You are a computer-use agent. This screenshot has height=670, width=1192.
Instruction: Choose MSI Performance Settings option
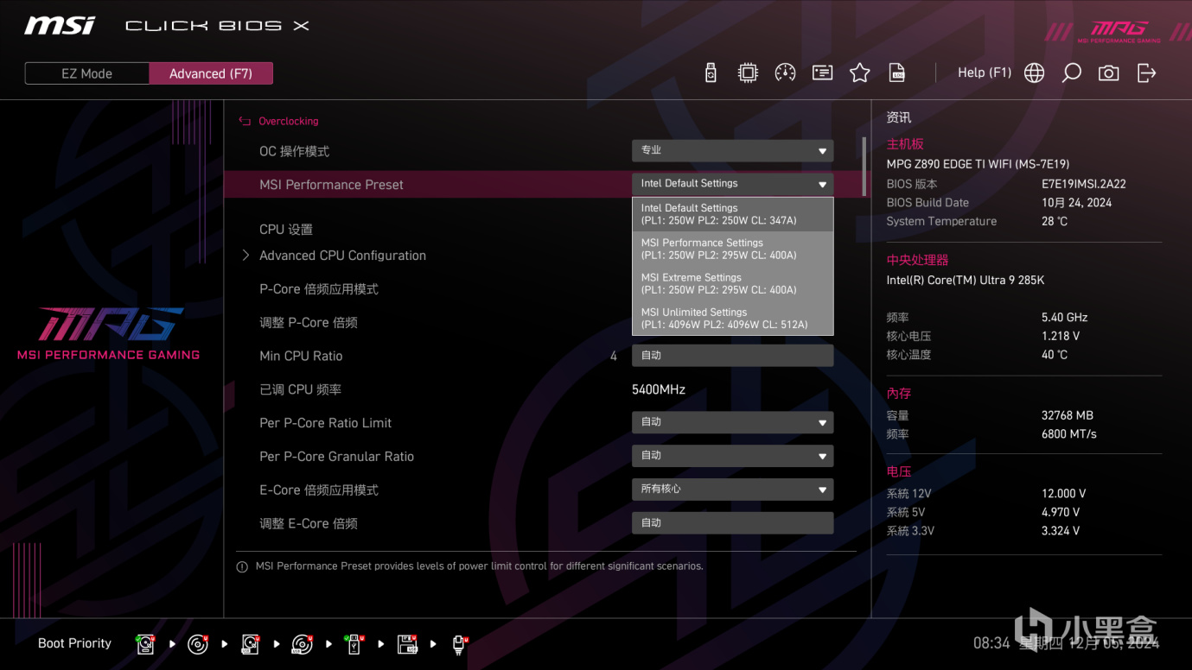pyautogui.click(x=733, y=249)
